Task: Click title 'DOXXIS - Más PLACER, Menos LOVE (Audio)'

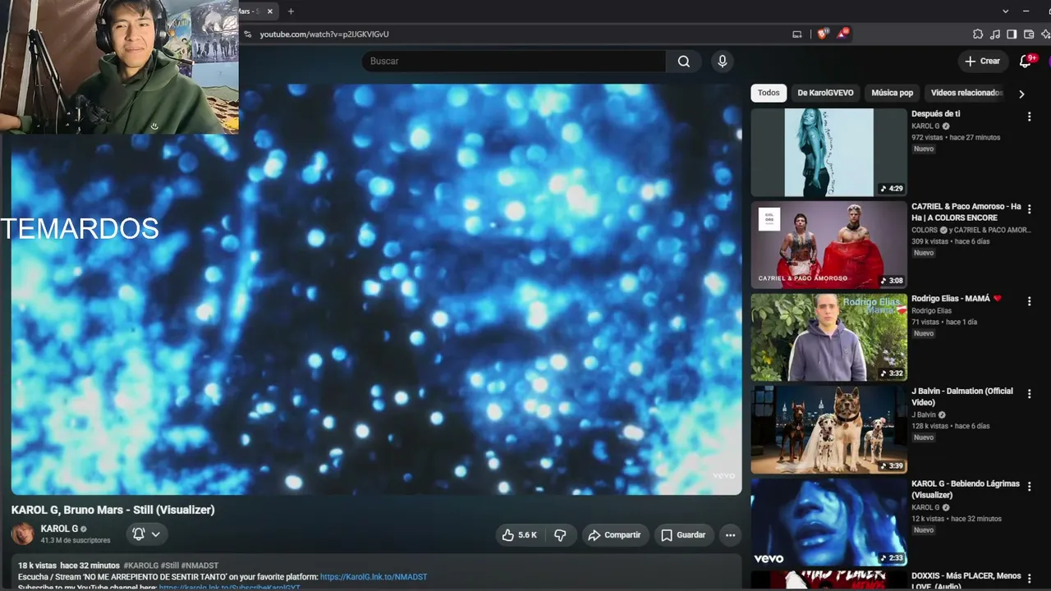Action: (966, 581)
